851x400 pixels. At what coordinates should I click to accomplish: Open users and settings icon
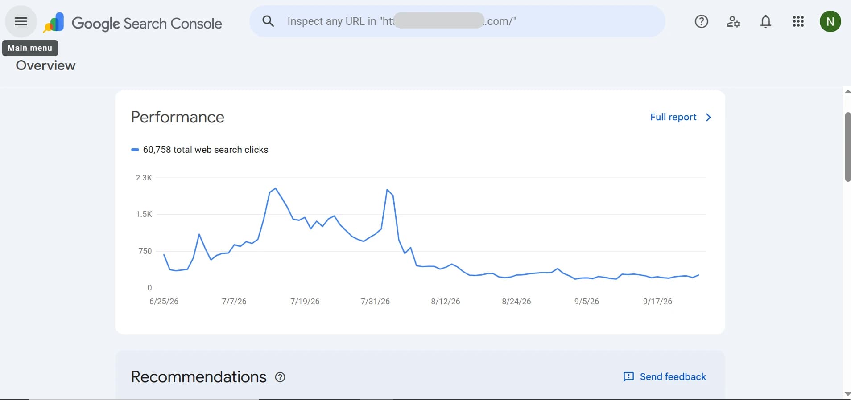734,21
